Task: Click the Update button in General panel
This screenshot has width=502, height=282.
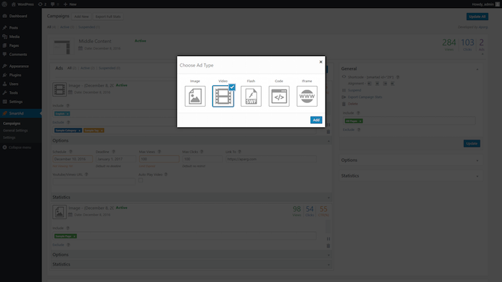Action: (472, 144)
